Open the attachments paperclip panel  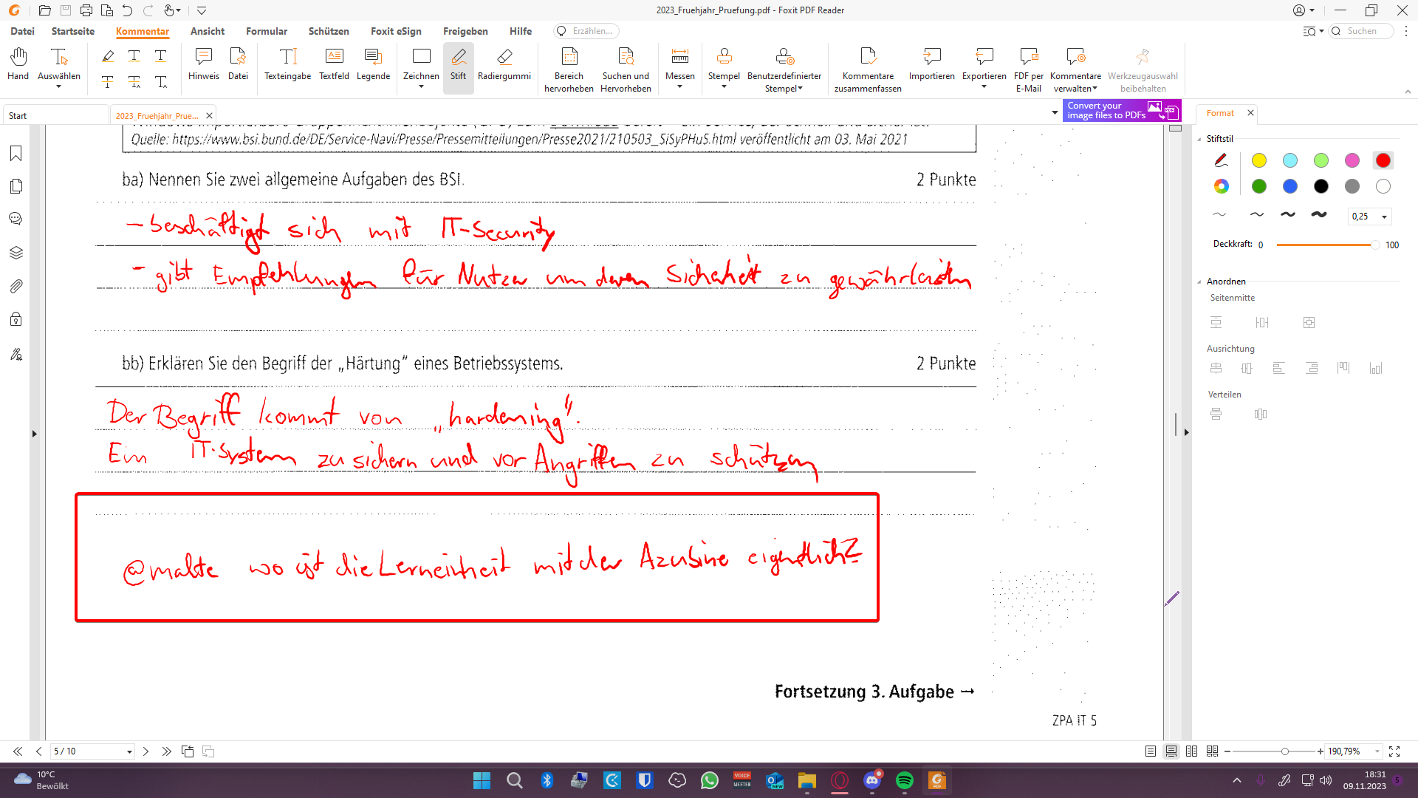16,286
